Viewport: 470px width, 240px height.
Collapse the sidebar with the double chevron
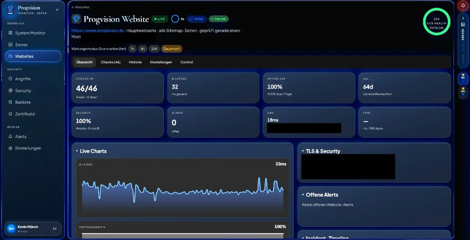pos(57,10)
